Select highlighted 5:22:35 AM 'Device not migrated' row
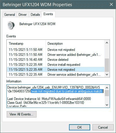The image size is (116, 133). coord(56,70)
